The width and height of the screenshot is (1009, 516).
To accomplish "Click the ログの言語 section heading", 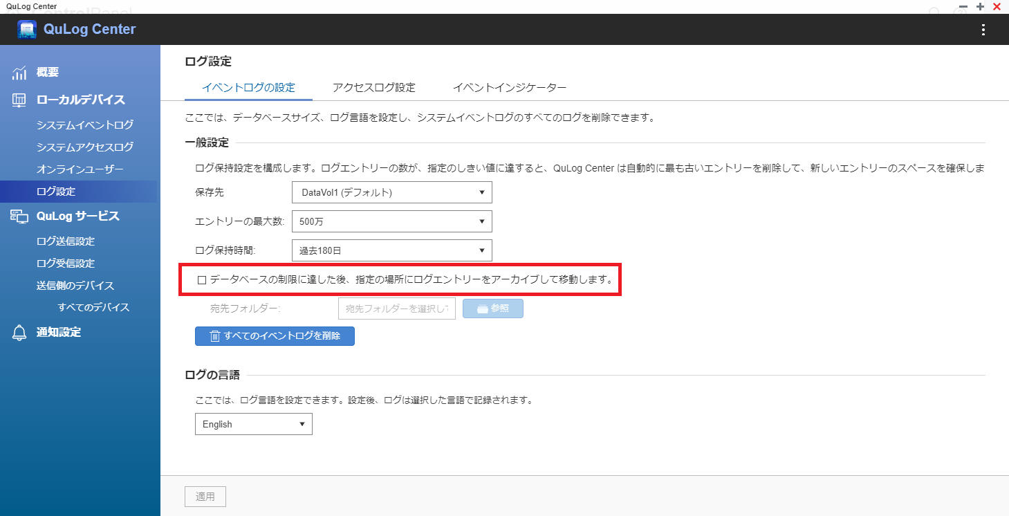I will 212,375.
